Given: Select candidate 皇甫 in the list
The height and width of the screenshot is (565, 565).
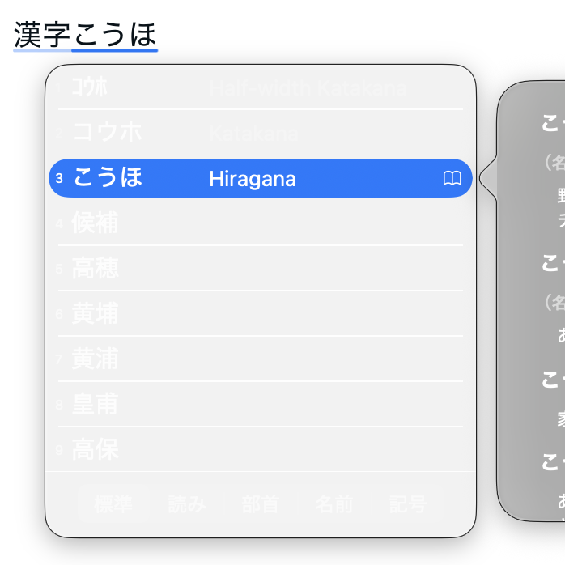Looking at the screenshot, I should pos(96,404).
